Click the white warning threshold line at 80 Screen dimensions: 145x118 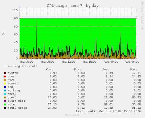coord(78,26)
